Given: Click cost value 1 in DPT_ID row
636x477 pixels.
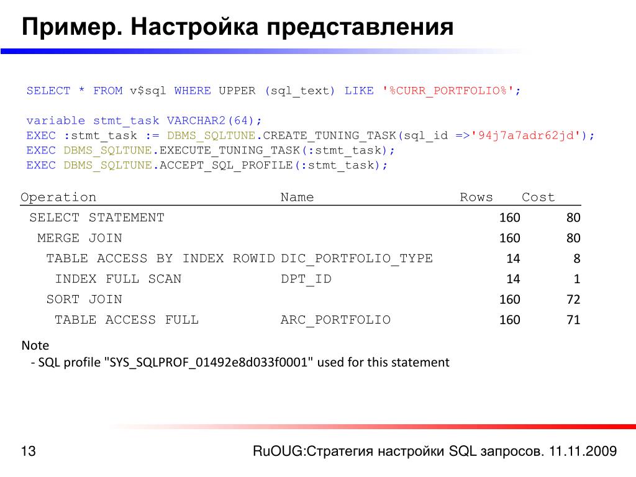Looking at the screenshot, I should [577, 279].
